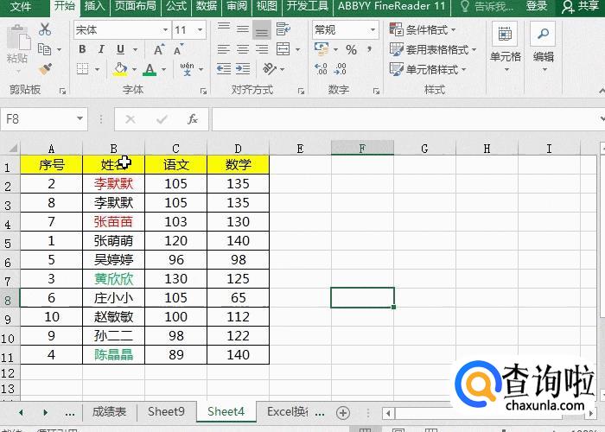This screenshot has height=432, width=605.
Task: Click the fx insert function icon
Action: click(x=192, y=119)
